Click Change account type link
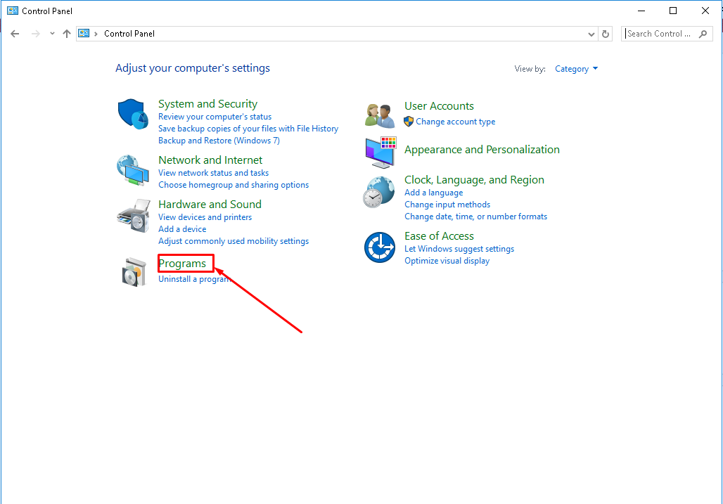This screenshot has width=723, height=504. pyautogui.click(x=456, y=122)
